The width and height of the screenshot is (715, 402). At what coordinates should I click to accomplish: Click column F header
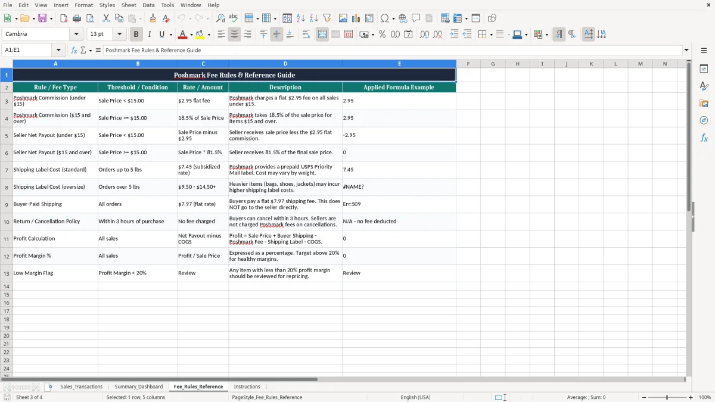tap(468, 64)
